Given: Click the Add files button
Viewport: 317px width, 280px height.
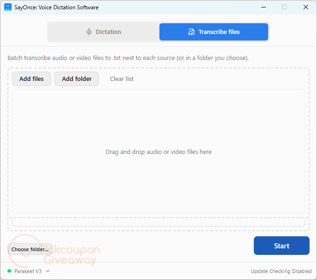Looking at the screenshot, I should click(x=32, y=79).
